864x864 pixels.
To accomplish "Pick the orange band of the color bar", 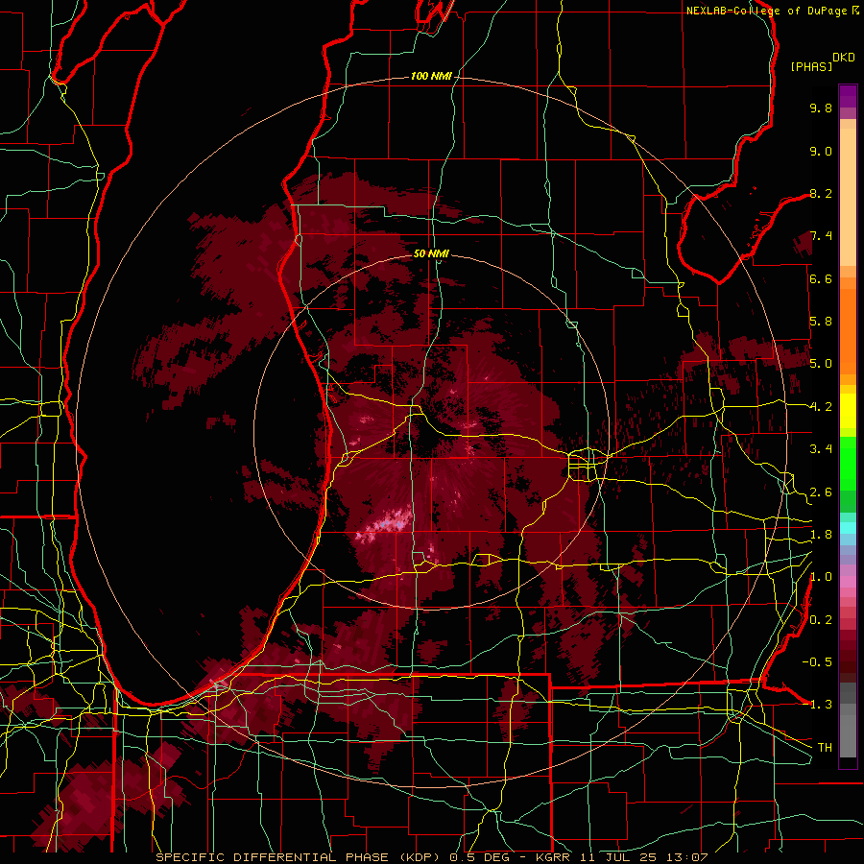I will (x=848, y=330).
